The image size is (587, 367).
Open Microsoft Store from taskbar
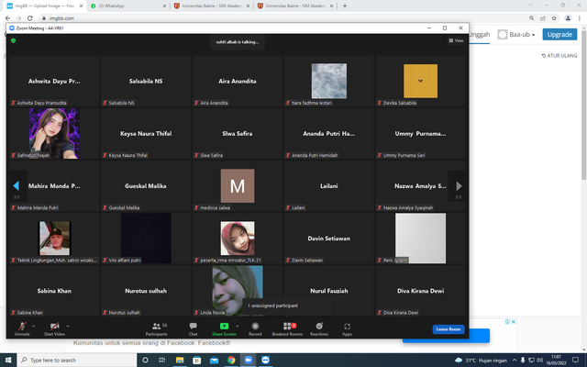click(197, 360)
